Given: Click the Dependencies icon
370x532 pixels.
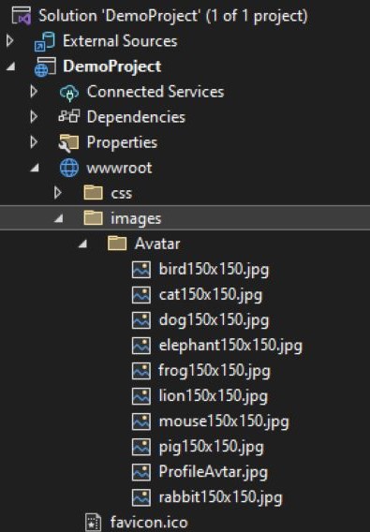Looking at the screenshot, I should [x=69, y=117].
